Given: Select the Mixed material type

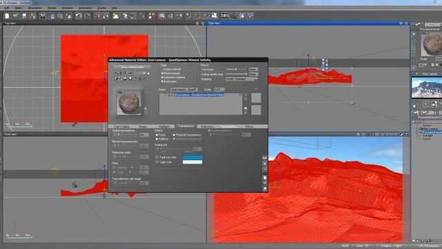Looking at the screenshot, I should click(171, 73).
